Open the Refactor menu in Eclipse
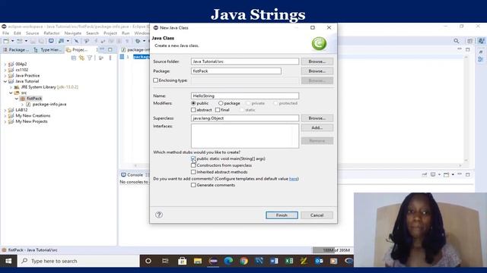 coord(52,33)
